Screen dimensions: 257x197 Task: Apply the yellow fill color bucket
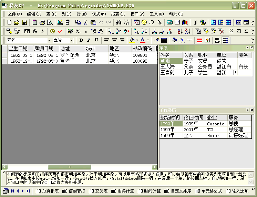[132, 40]
